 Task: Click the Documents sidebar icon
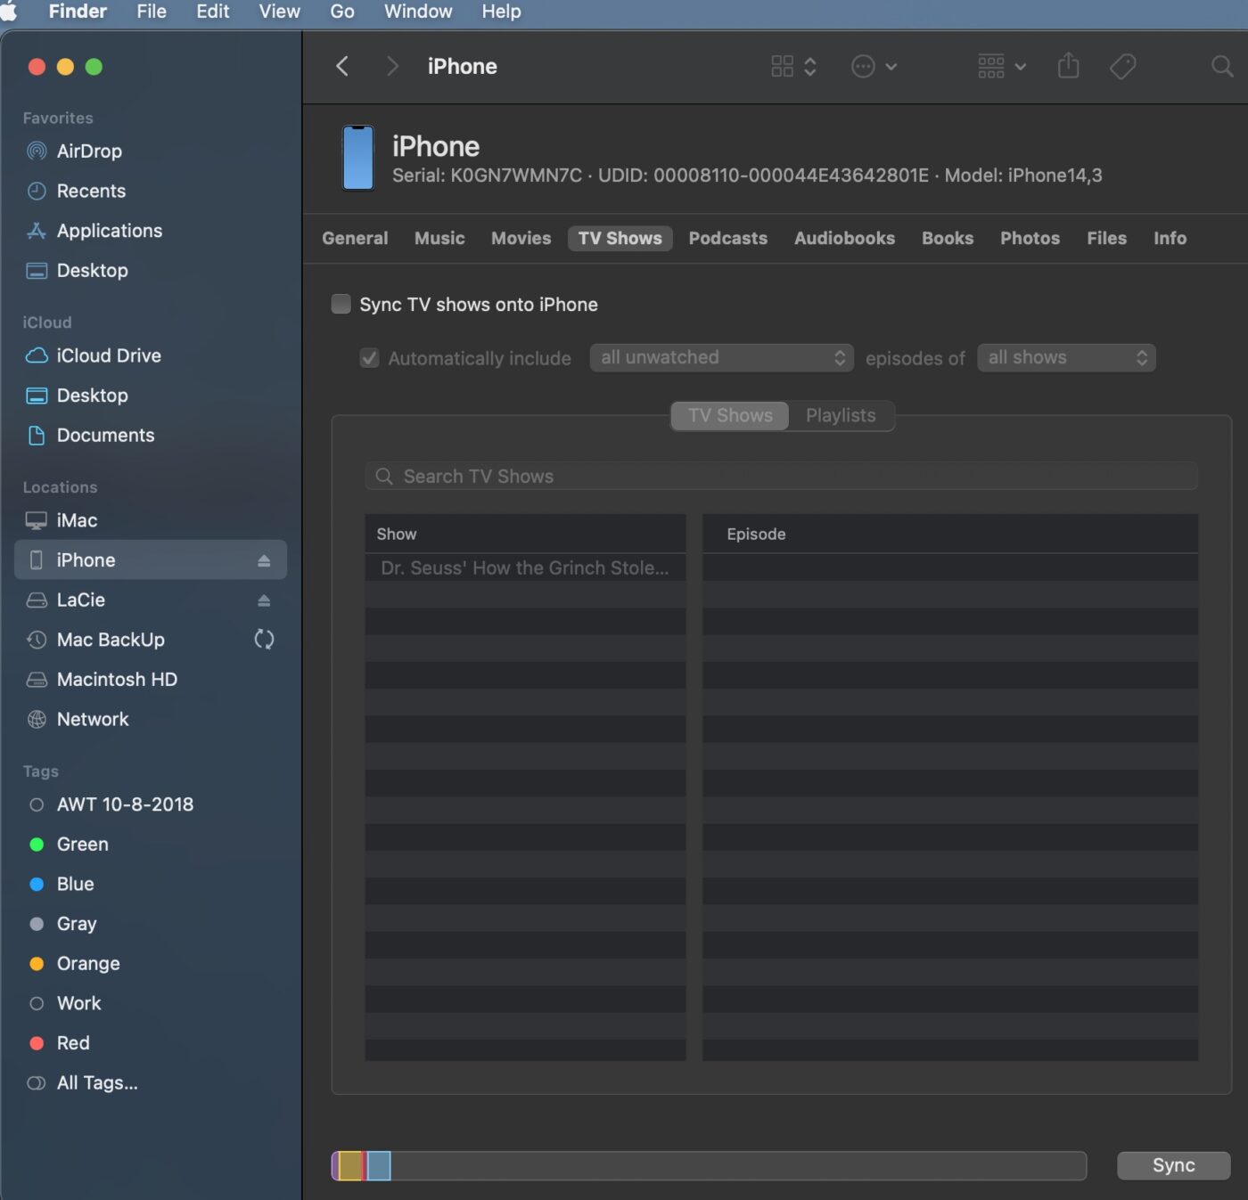[37, 435]
